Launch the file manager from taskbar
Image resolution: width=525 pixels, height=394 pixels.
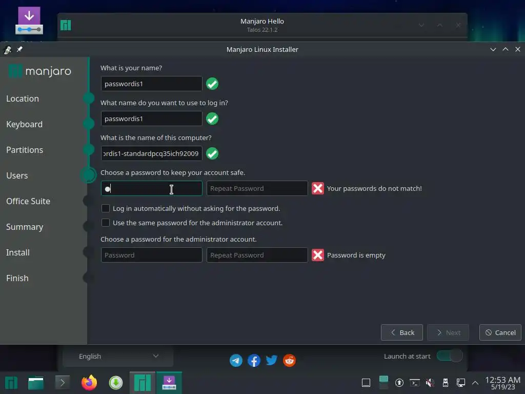tap(36, 383)
